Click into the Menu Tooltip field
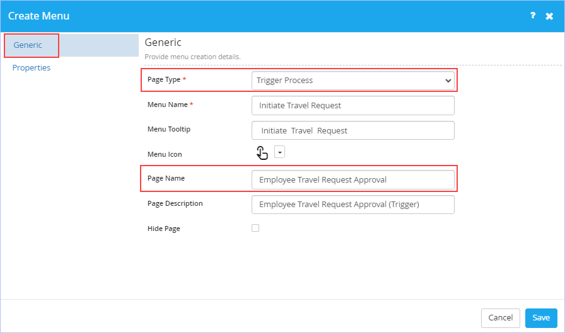 point(352,130)
